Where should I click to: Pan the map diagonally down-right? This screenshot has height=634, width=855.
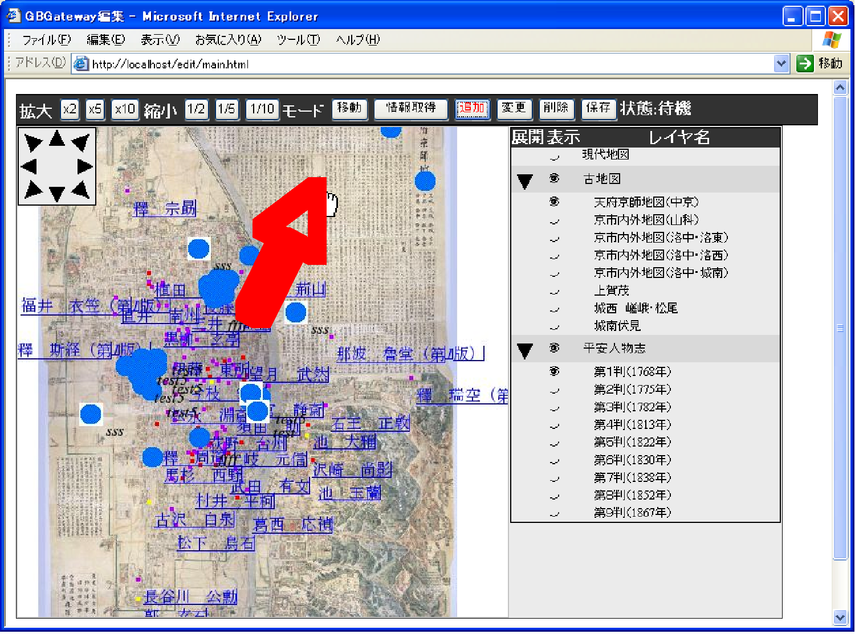coord(81,190)
